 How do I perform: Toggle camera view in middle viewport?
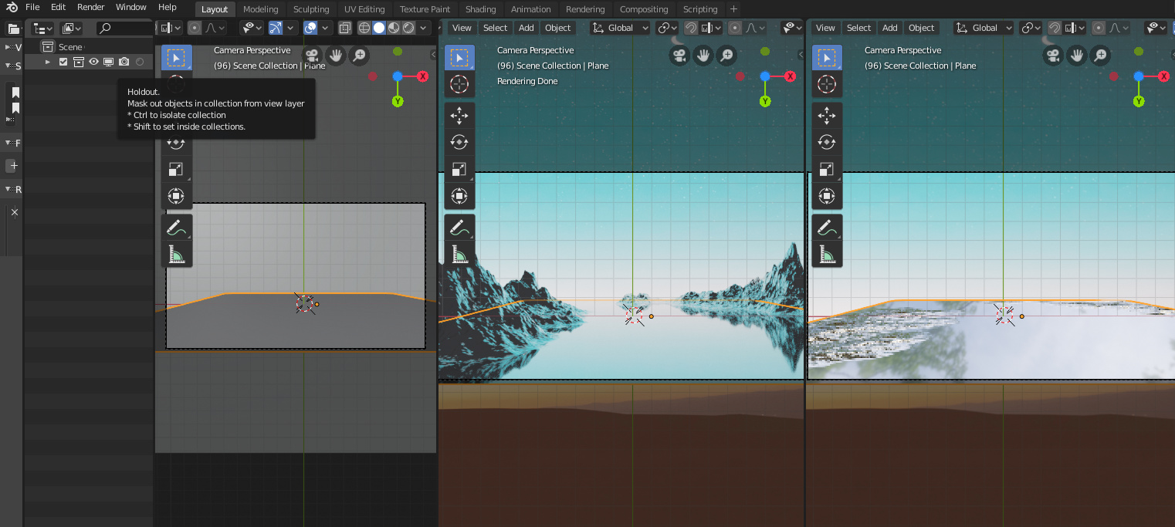[679, 56]
